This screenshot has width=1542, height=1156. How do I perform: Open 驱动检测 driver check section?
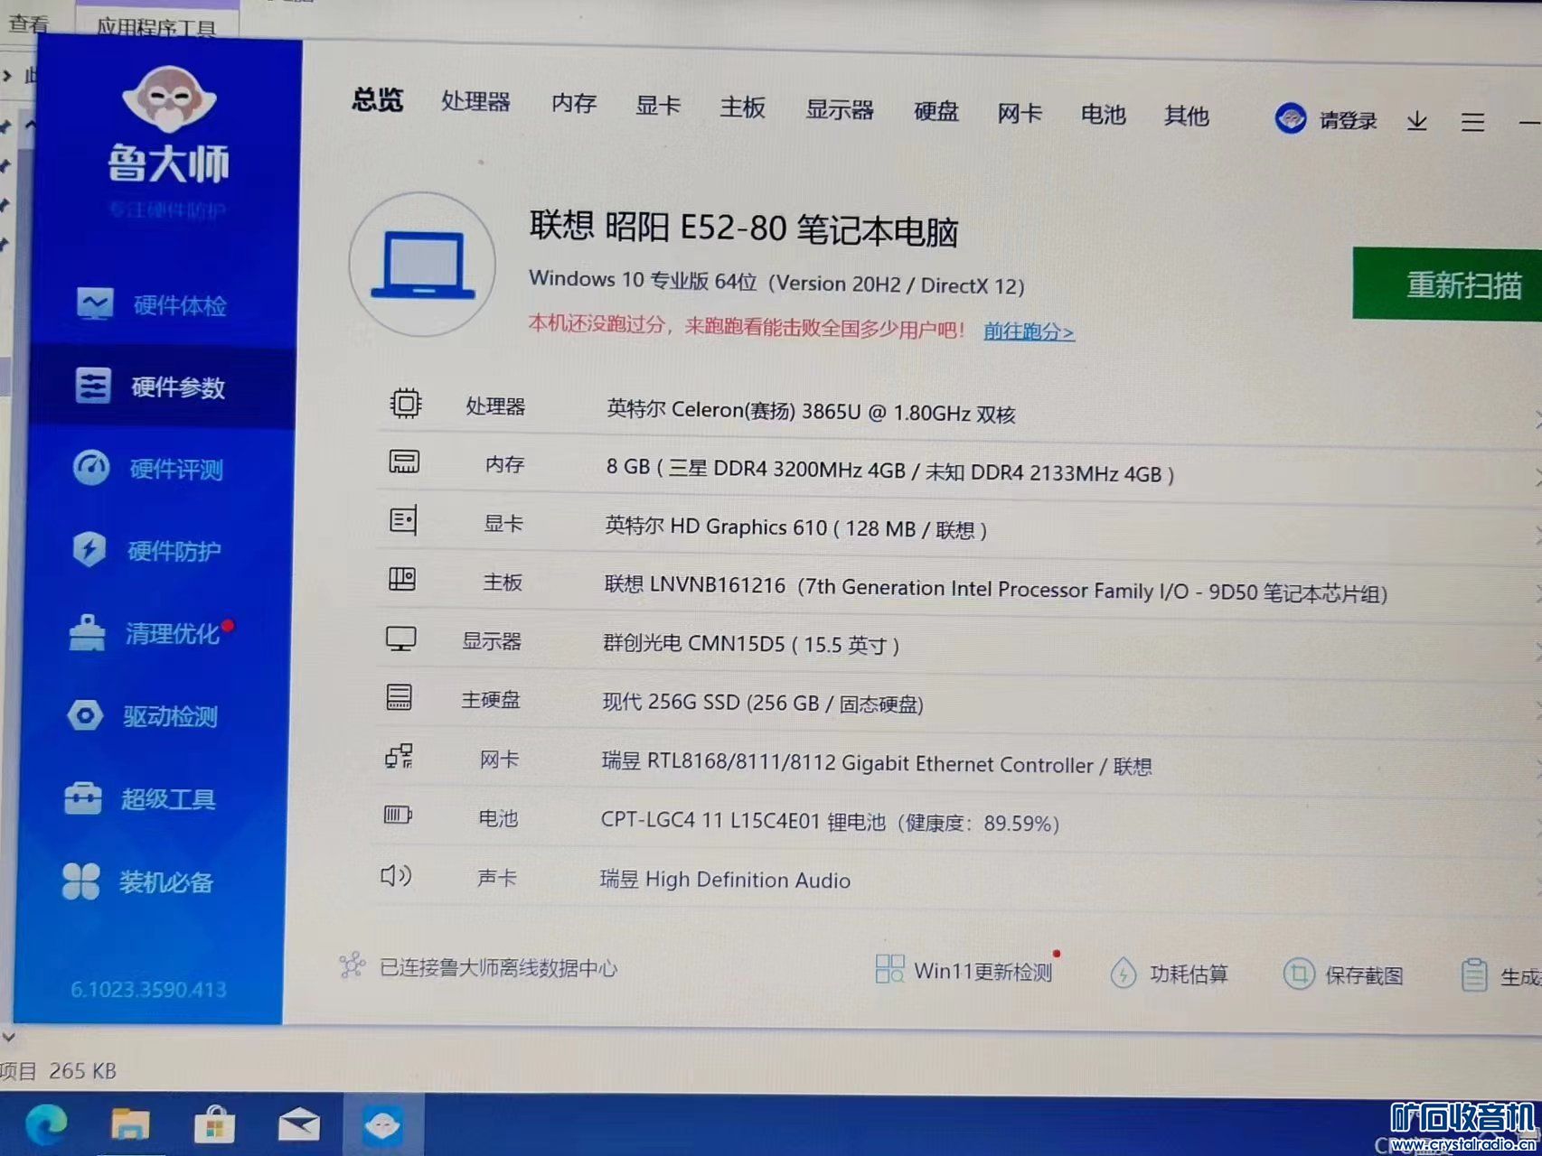click(x=142, y=716)
